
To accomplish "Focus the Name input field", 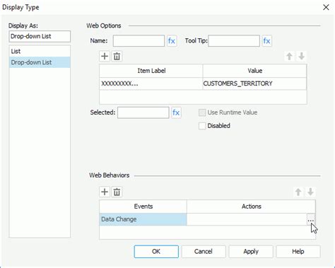I will click(x=139, y=41).
